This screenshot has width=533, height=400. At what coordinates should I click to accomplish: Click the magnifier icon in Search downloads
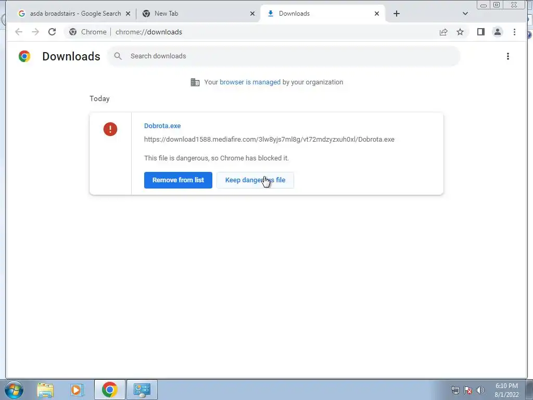click(118, 56)
